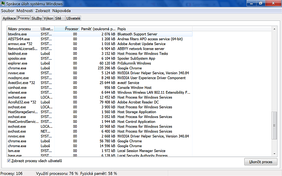The image size is (282, 176).
Task: Sort by Paměť column header
Action: (x=98, y=29)
